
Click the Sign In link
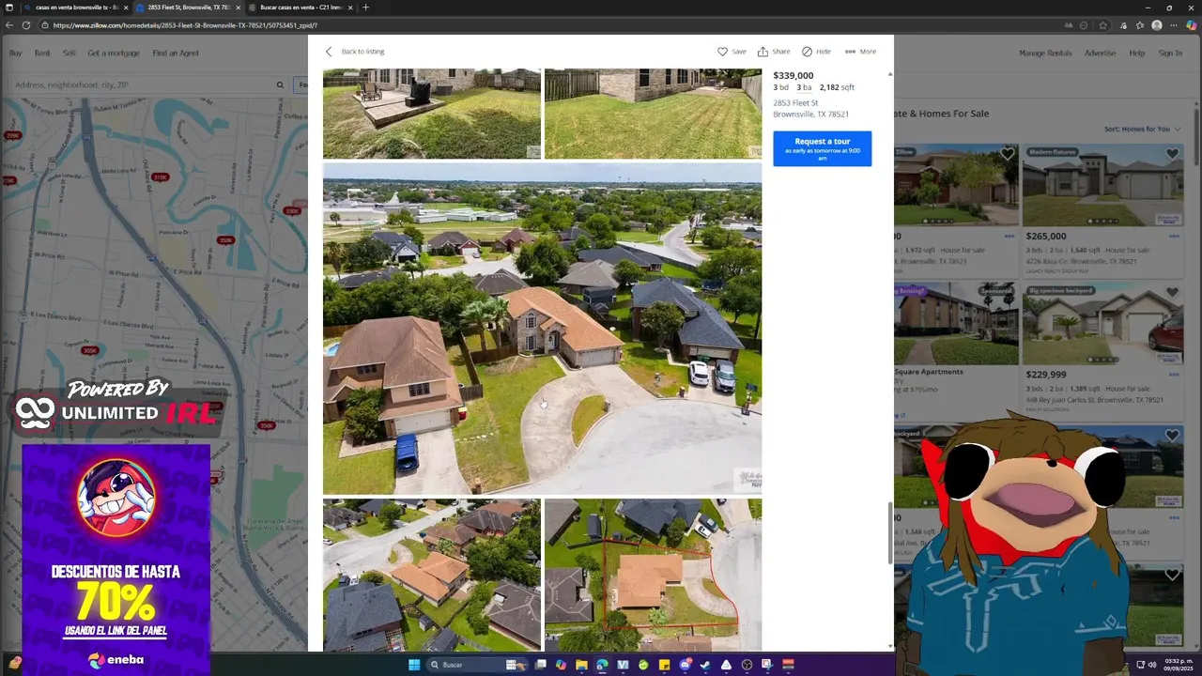[1170, 54]
